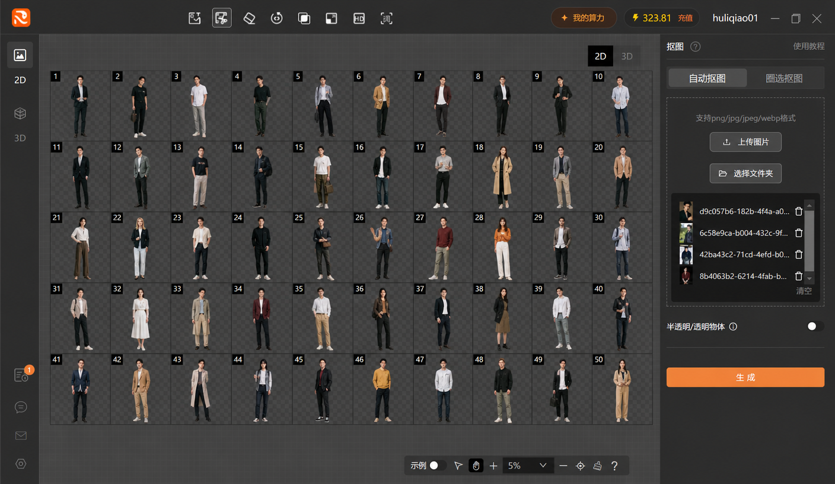Open the 使用教程 link

point(809,46)
